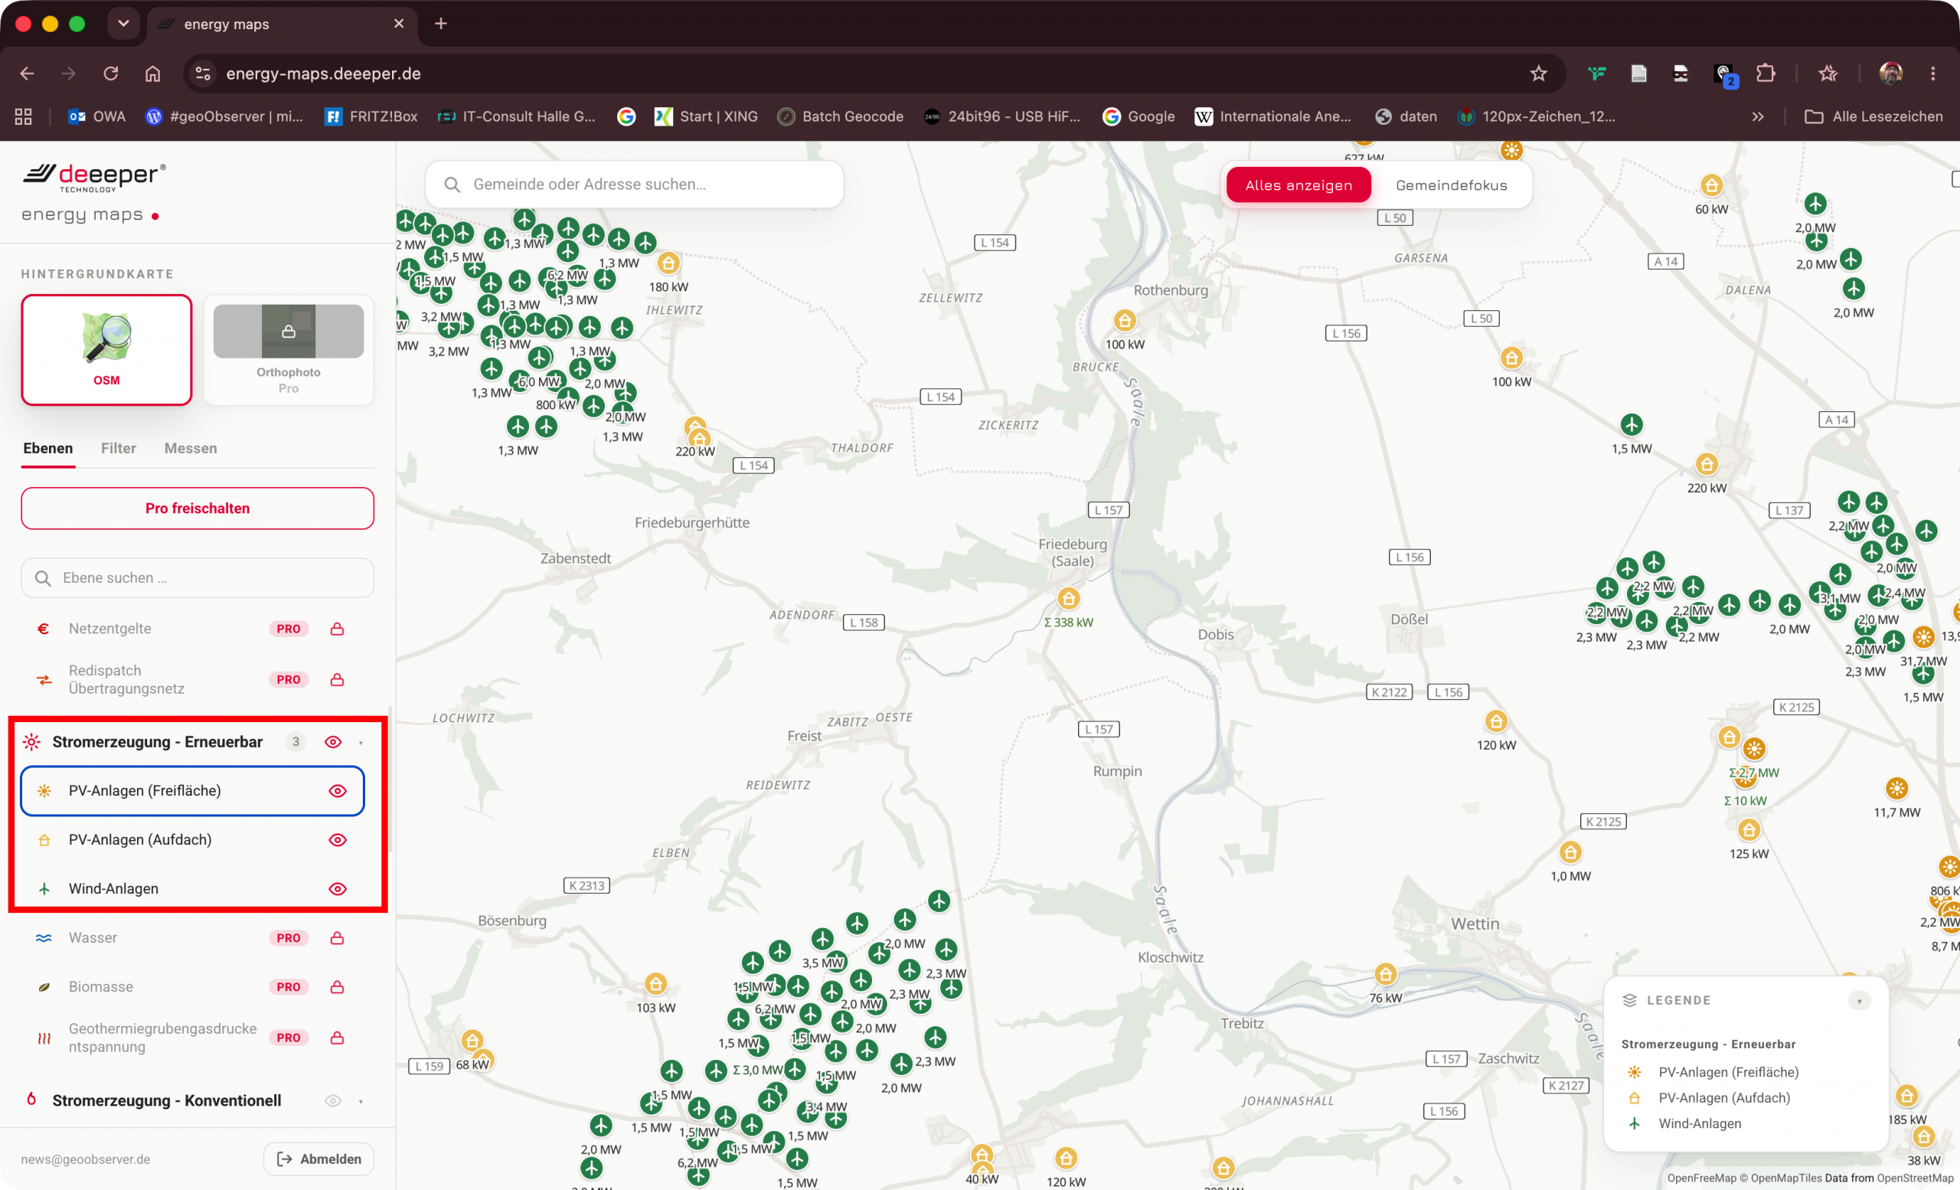Open the Chrome three-dot menu
Viewport: 1960px width, 1190px height.
click(x=1933, y=74)
